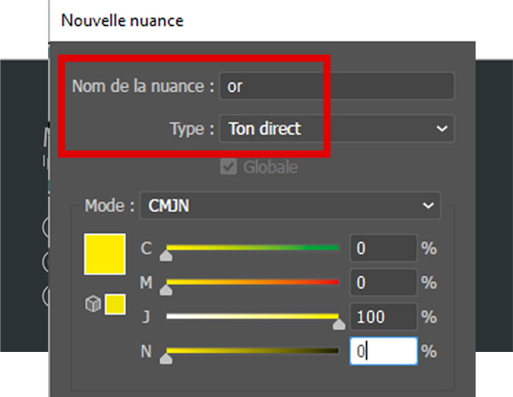This screenshot has width=513, height=397.
Task: Click the green end of the C slider track
Action: point(332,247)
